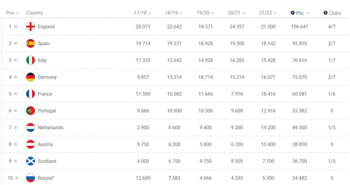The height and width of the screenshot is (185, 350).
Task: Click the Country column header
Action: [x=35, y=13]
